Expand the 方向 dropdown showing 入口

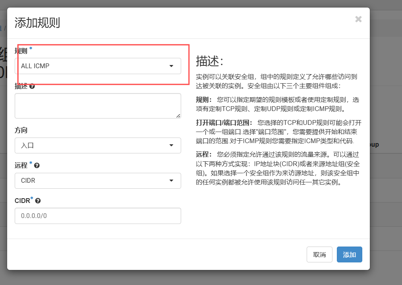(98, 145)
